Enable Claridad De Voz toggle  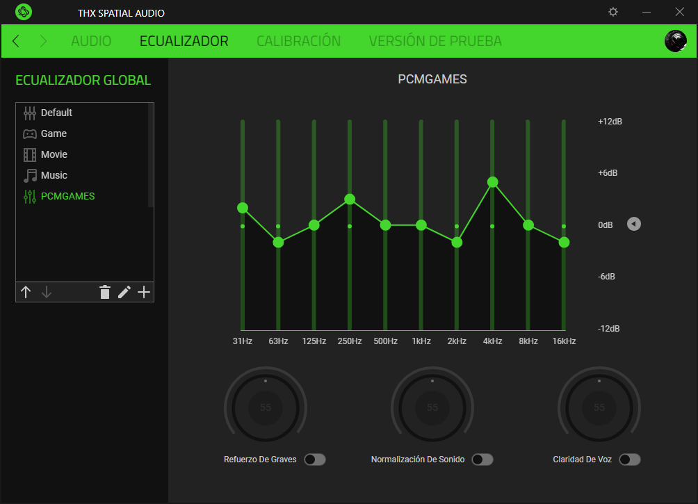630,460
